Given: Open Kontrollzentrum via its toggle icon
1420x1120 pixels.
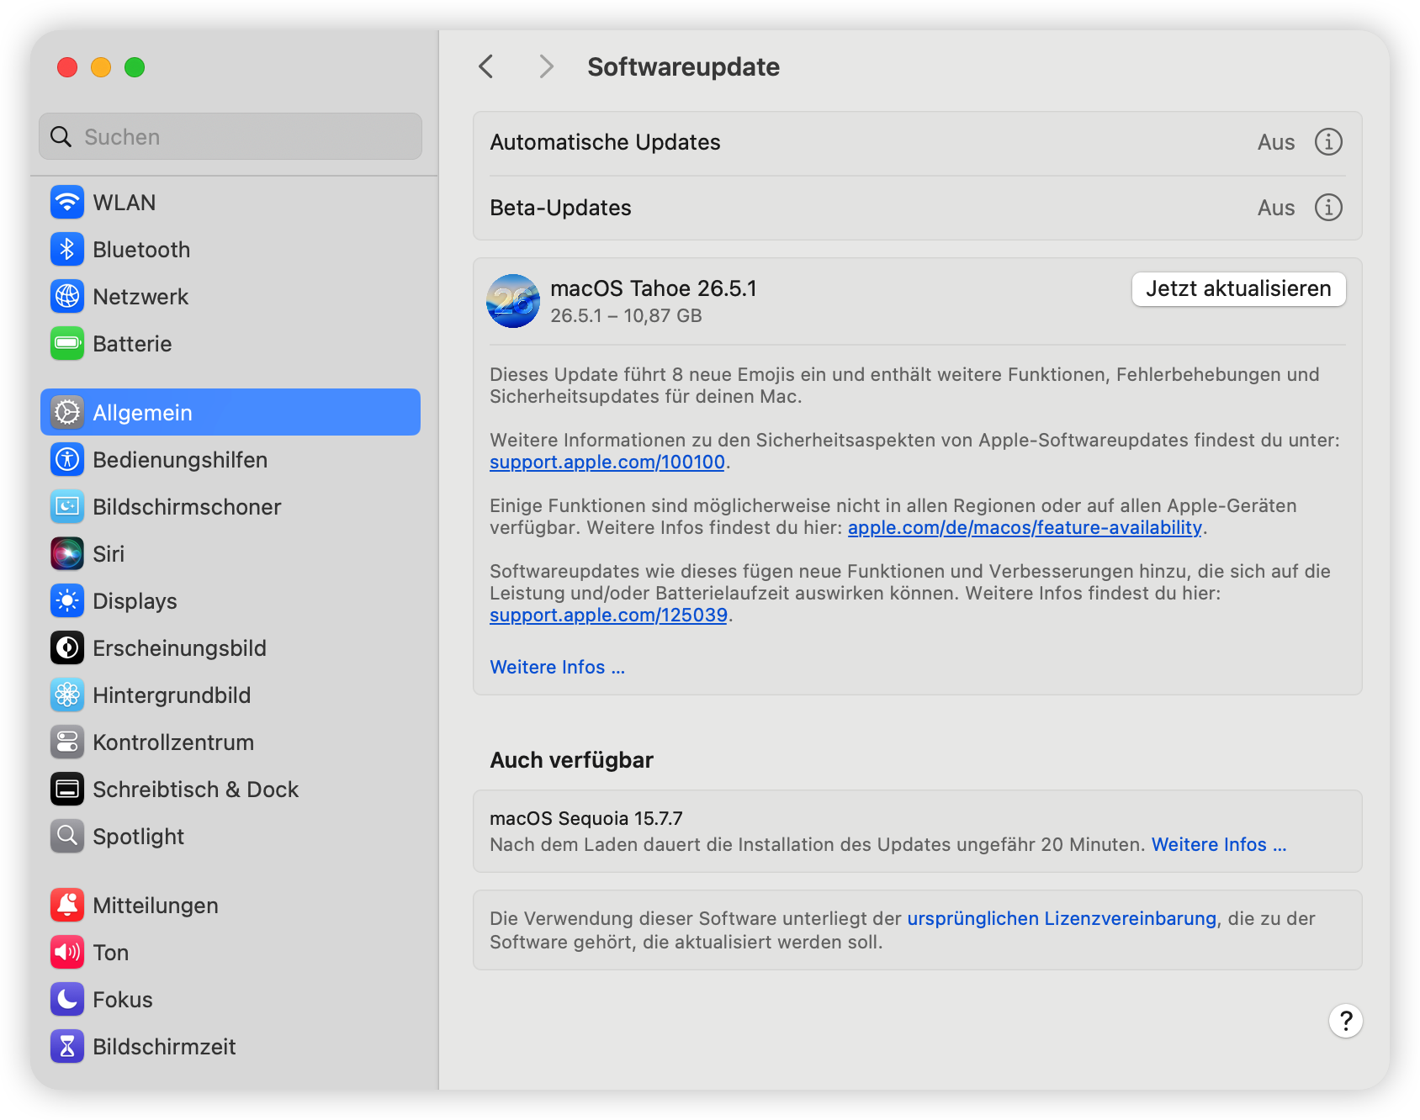Looking at the screenshot, I should point(67,742).
